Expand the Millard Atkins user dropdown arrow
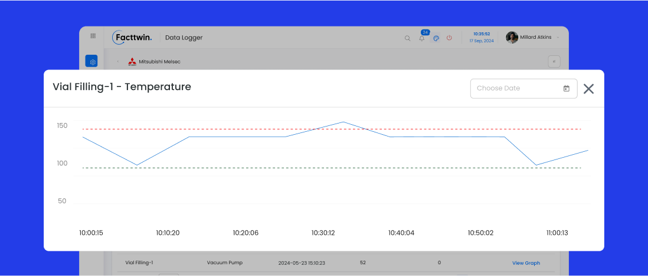Viewport: 648px width, 276px height. click(558, 38)
